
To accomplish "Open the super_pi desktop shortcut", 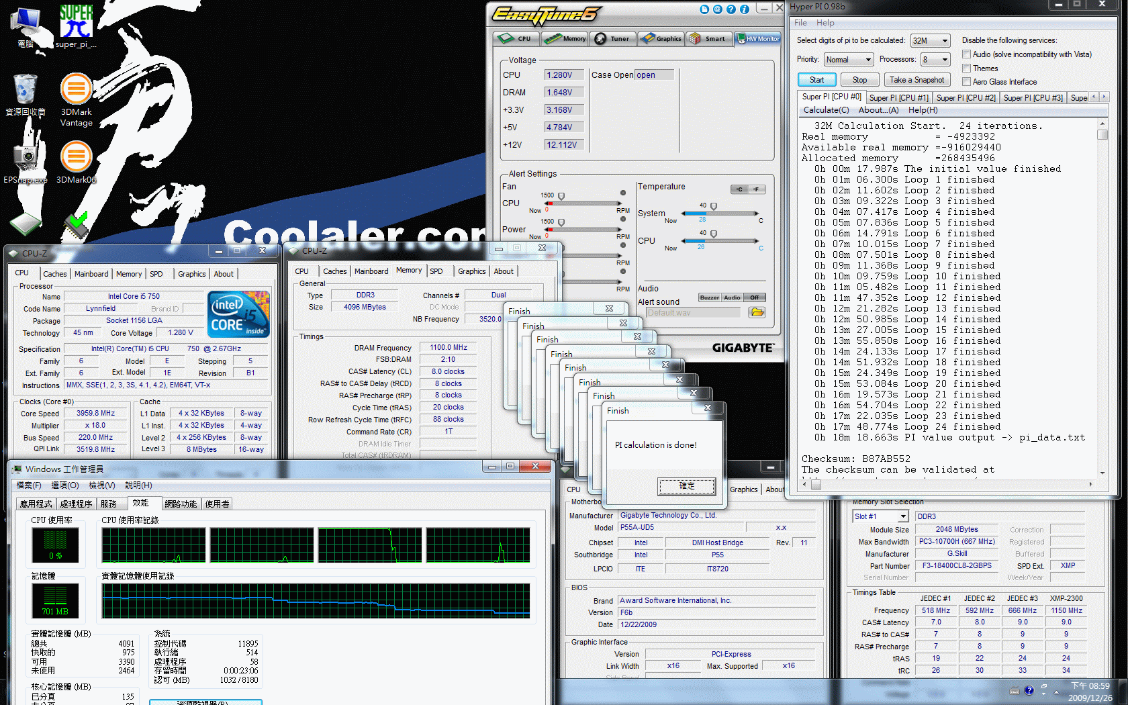I will (x=76, y=27).
